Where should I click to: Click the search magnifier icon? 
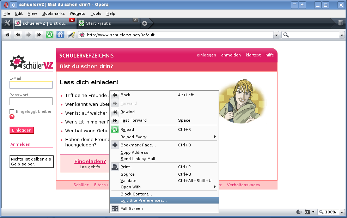[x=286, y=35]
